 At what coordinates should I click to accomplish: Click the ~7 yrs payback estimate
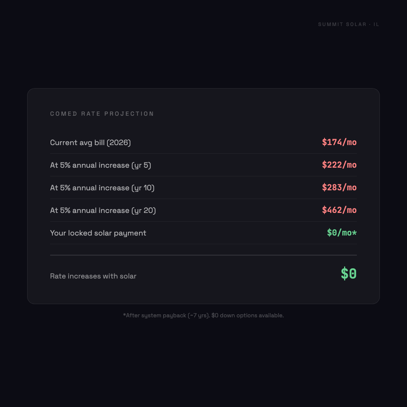(199, 315)
